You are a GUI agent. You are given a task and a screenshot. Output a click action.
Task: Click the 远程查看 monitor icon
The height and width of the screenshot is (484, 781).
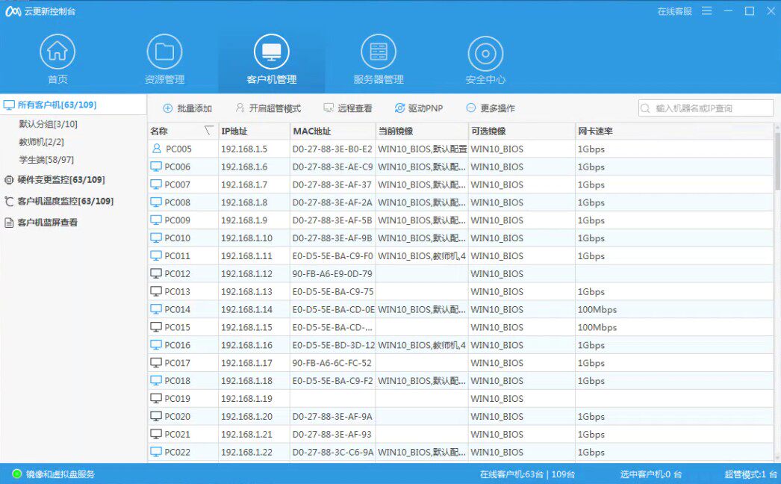click(x=329, y=108)
